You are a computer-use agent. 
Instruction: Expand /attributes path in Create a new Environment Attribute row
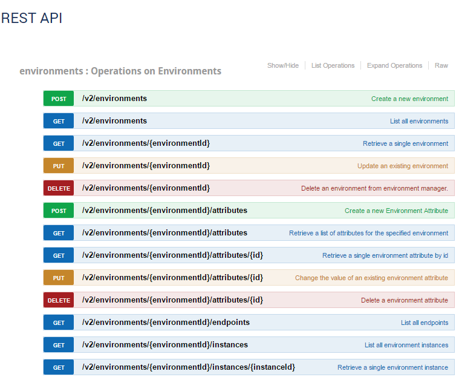point(164,211)
